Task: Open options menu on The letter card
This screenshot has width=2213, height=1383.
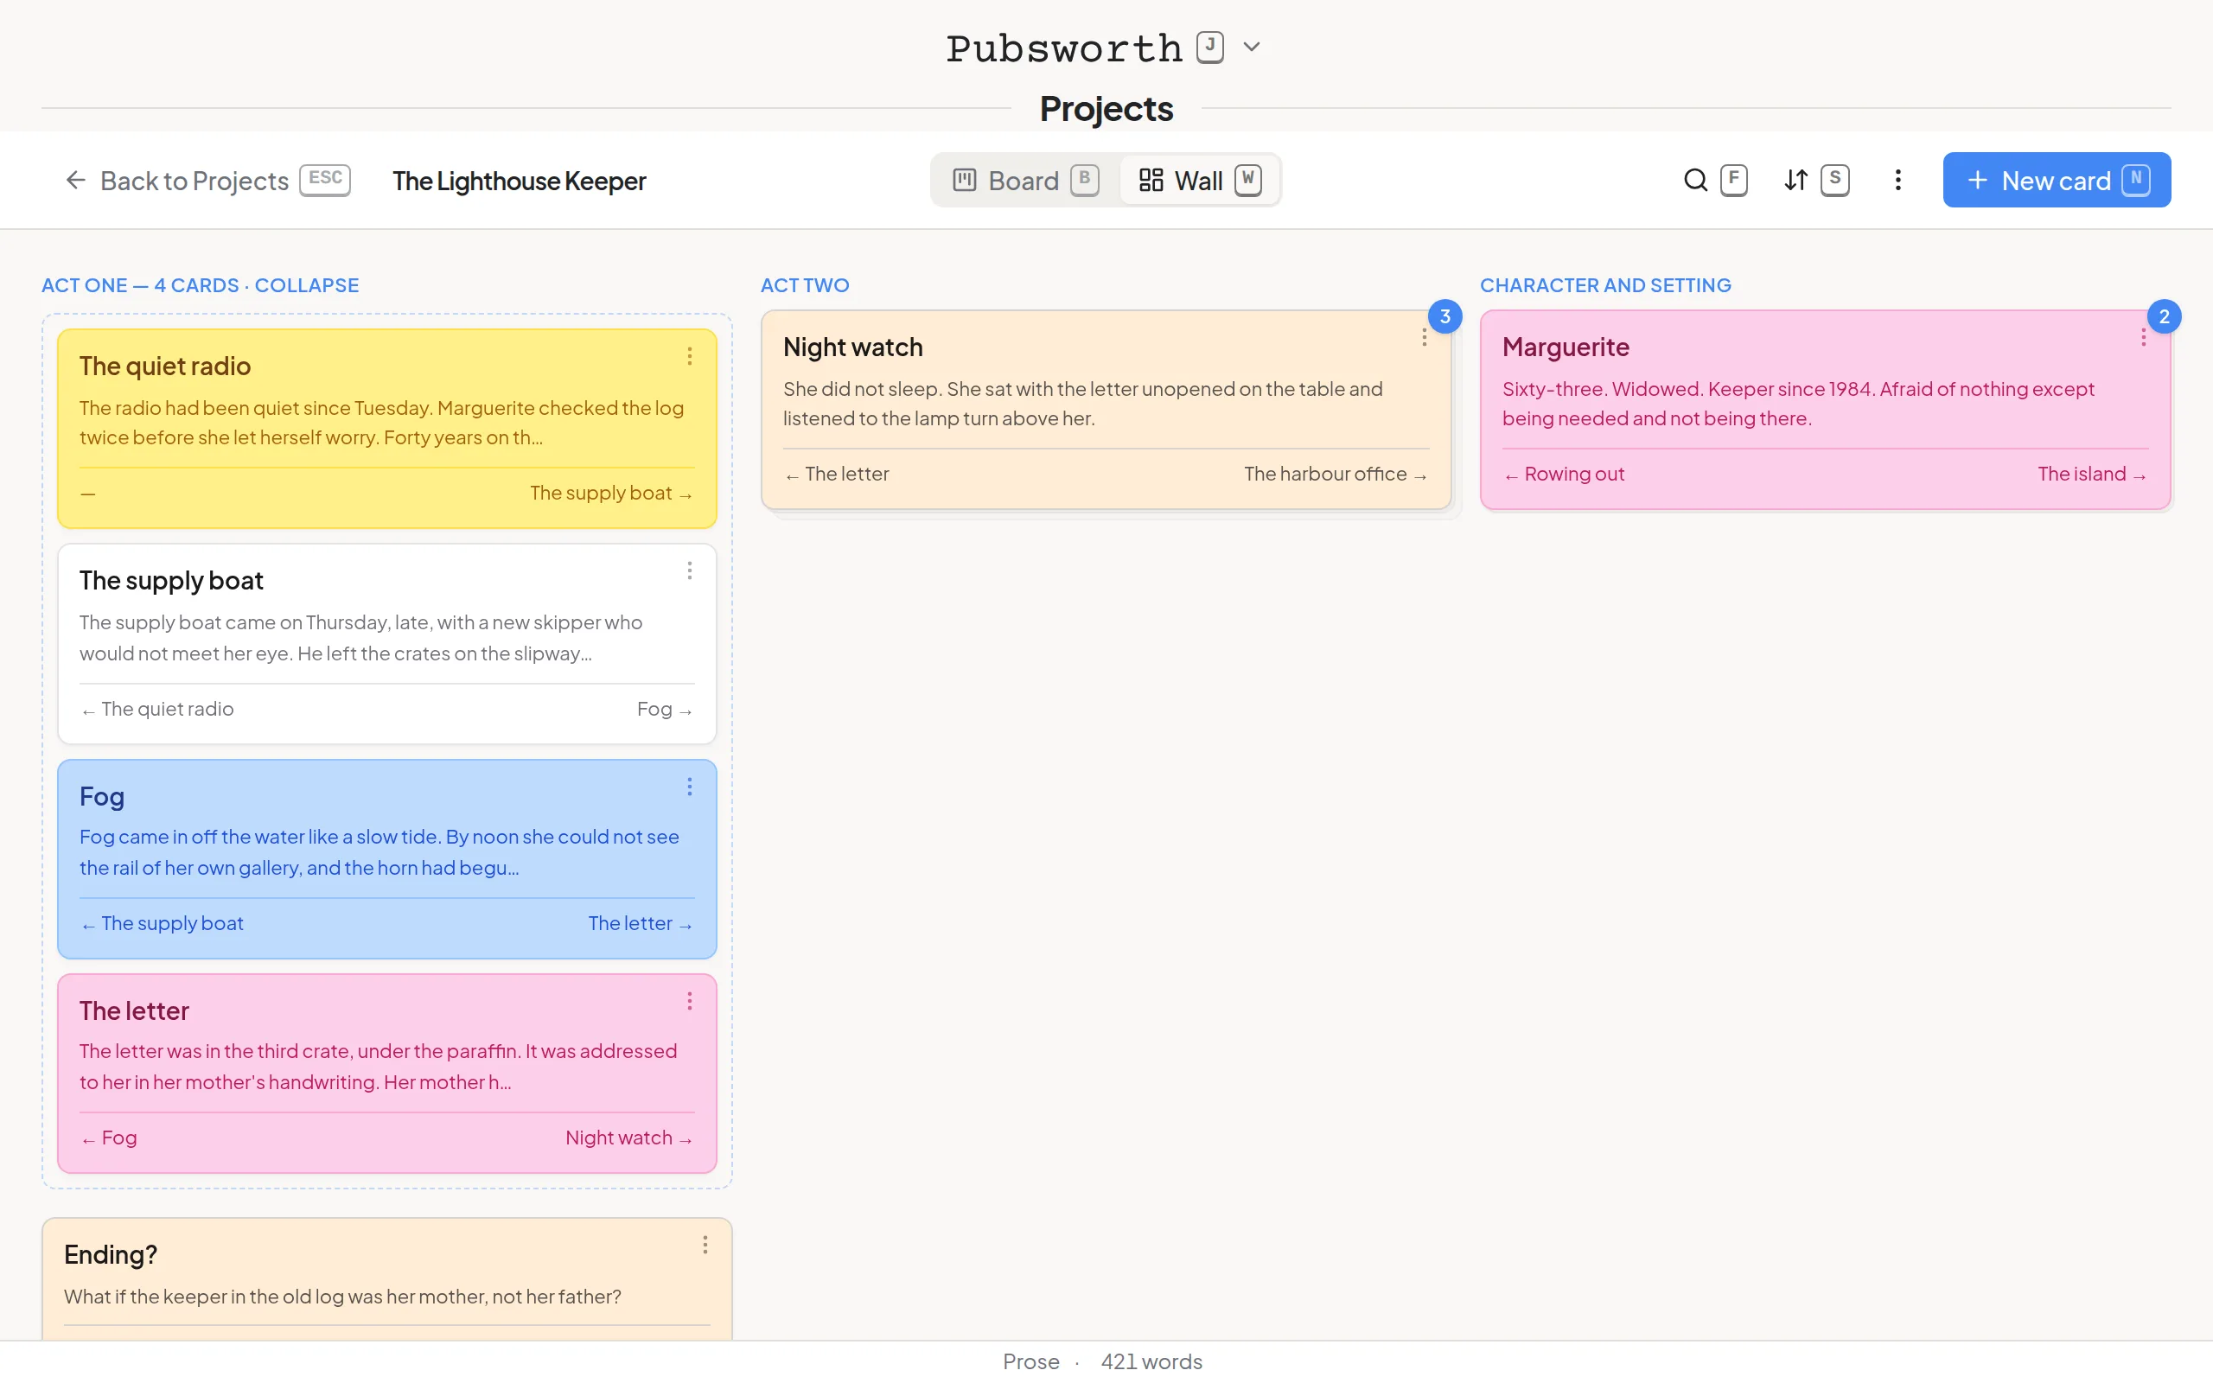Action: [x=690, y=1002]
